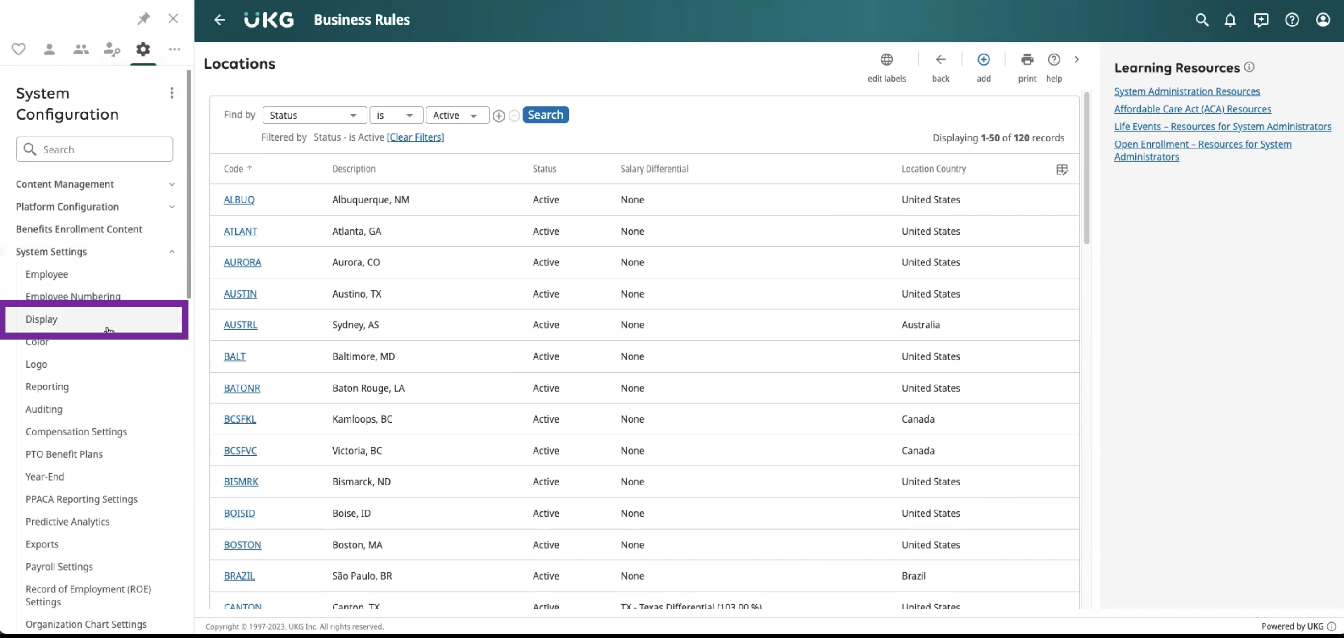Expand Platform Configuration section
Screen dimensions: 1344x638
95,207
